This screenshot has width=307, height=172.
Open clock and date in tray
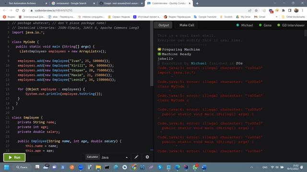pos(292,167)
